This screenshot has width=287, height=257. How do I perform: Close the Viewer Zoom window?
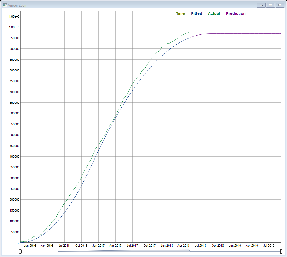pyautogui.click(x=280, y=5)
